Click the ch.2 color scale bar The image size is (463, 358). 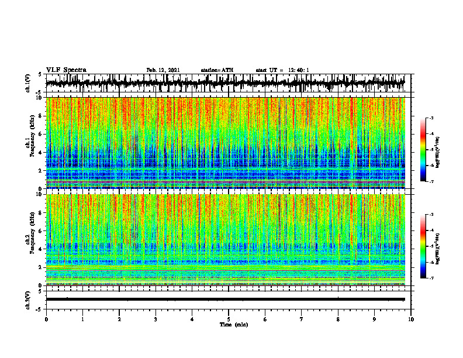(423, 246)
